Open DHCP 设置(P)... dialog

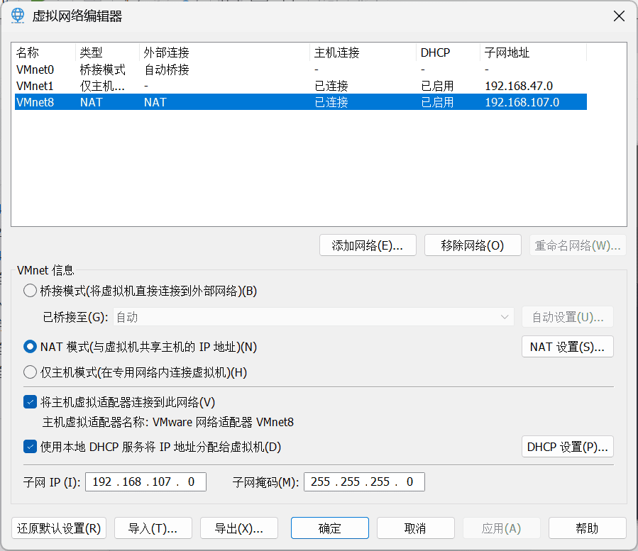pyautogui.click(x=568, y=447)
